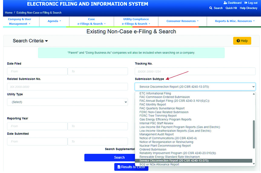Click the Results to Excel button
Viewport: 261px width, 173px height.
131,167
